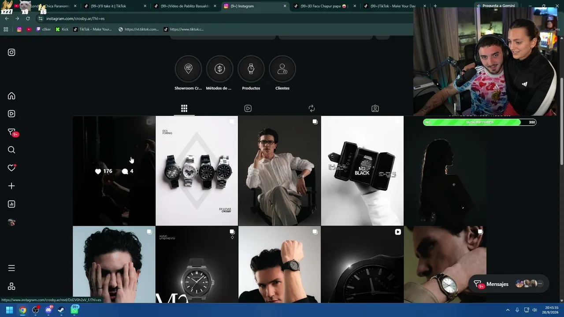Open Discord from the taskbar
The width and height of the screenshot is (564, 317).
[48, 310]
